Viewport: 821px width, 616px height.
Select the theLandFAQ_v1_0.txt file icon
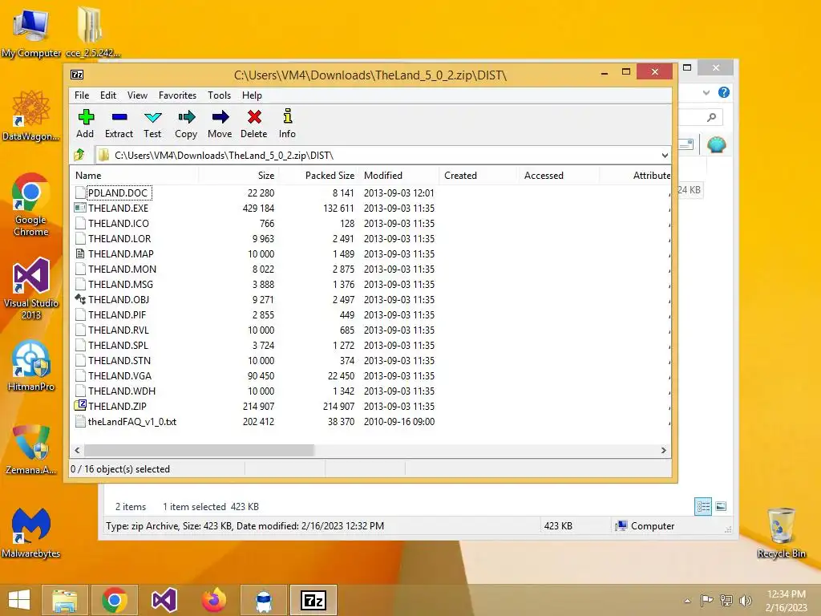coord(80,421)
